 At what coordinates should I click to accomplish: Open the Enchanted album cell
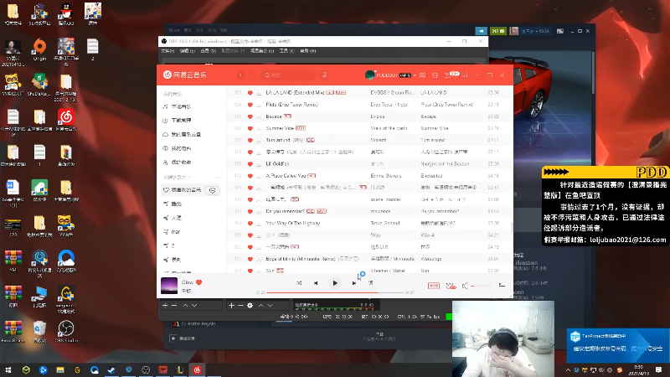[431, 176]
